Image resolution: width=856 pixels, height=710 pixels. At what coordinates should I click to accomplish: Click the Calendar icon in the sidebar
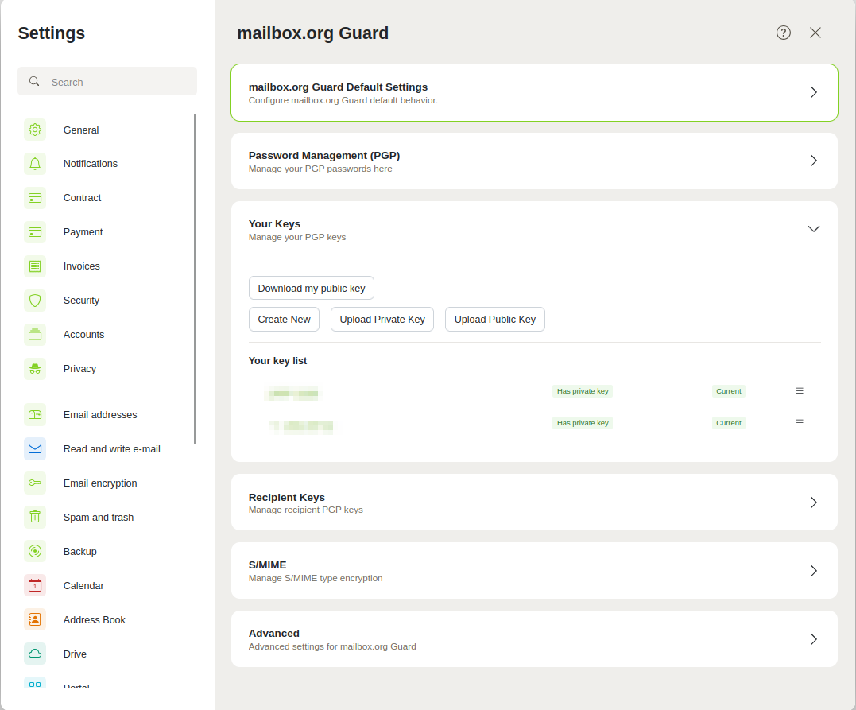[x=35, y=585]
